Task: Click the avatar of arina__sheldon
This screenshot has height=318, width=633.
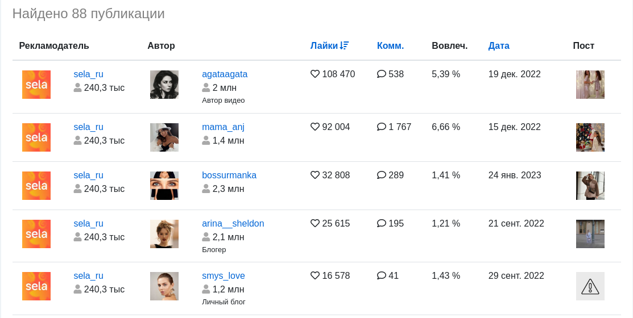Action: click(164, 234)
